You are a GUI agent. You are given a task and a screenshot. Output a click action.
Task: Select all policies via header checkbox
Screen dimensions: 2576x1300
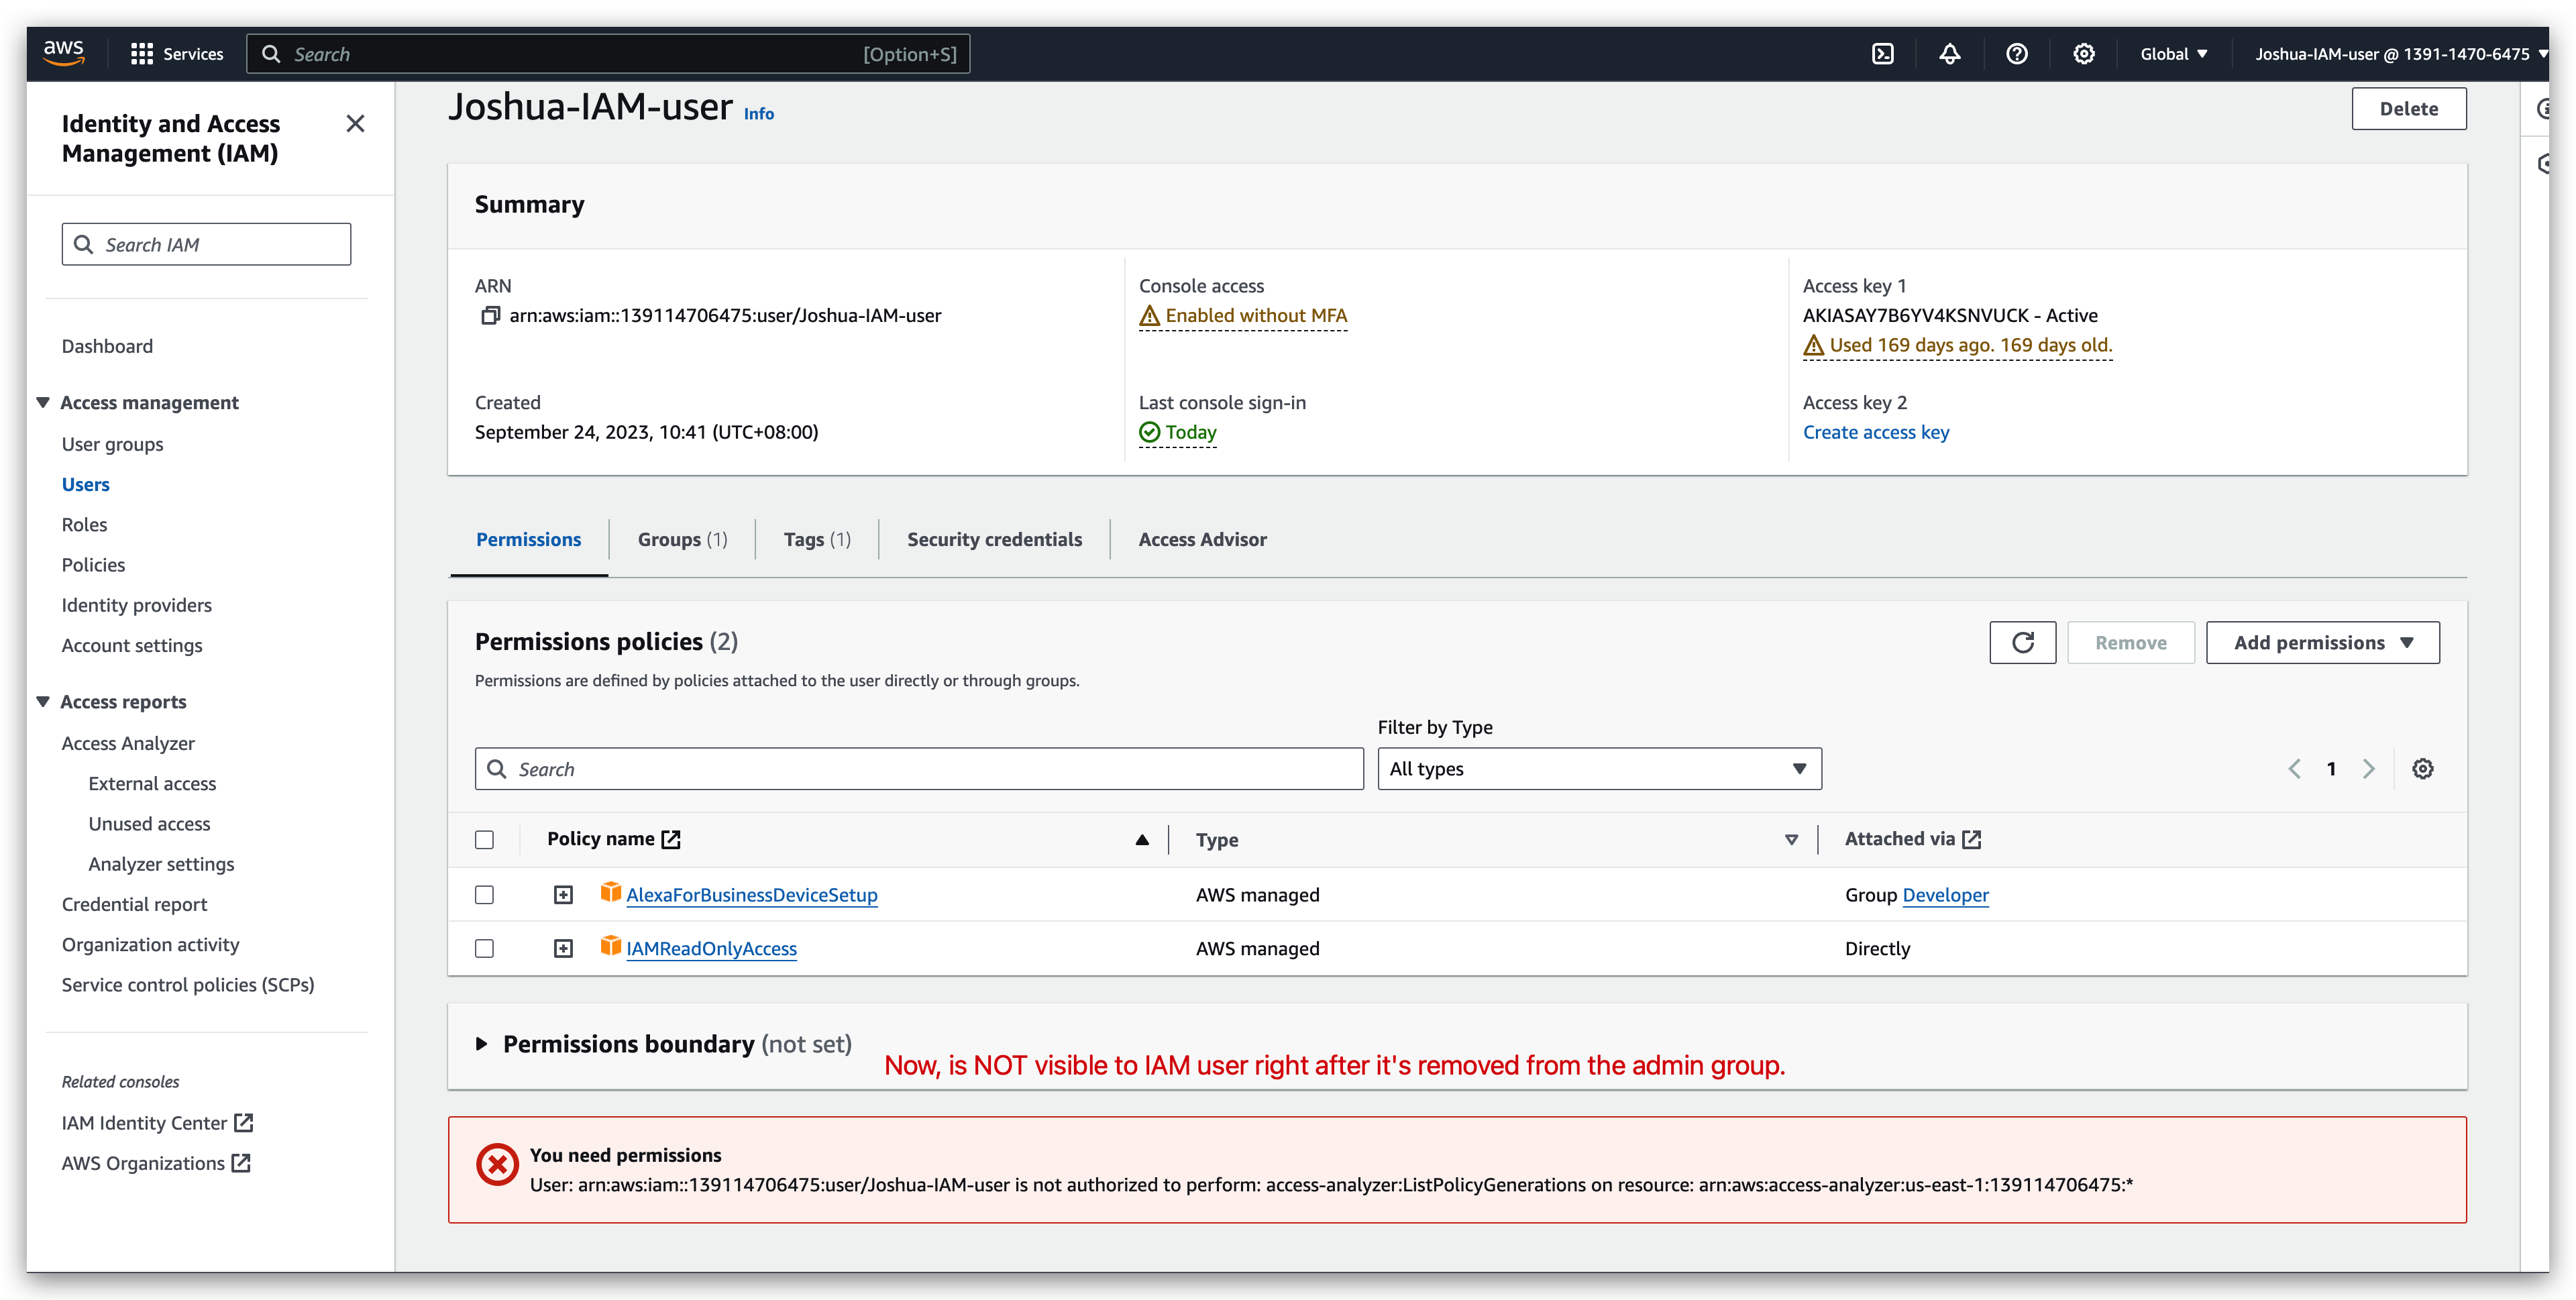(x=485, y=839)
